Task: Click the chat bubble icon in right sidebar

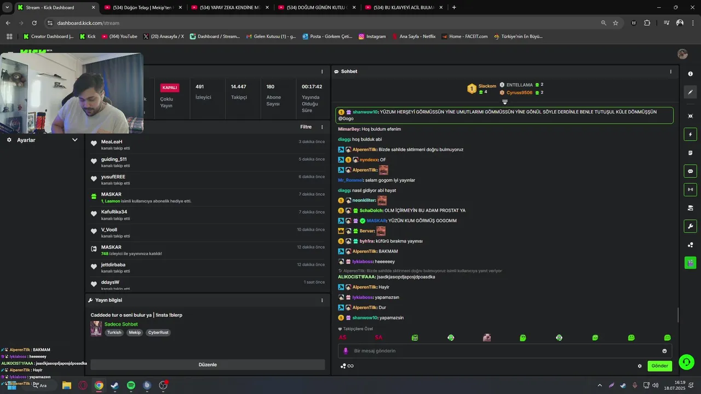Action: tap(690, 171)
